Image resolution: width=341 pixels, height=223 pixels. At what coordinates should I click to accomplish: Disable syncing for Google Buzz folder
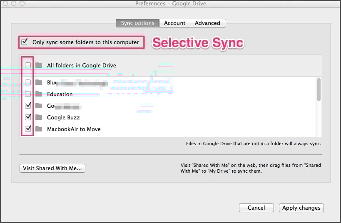pos(28,117)
